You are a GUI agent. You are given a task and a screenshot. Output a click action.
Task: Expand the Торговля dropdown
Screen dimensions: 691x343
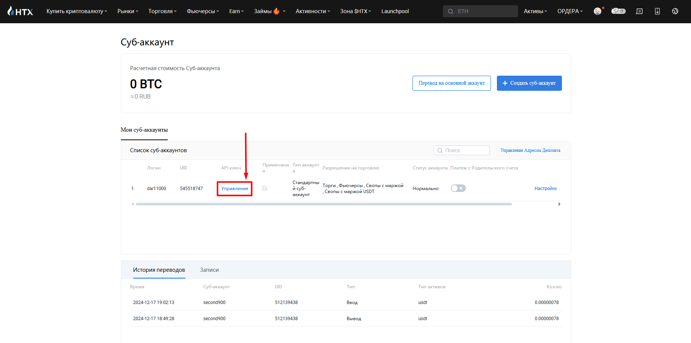tap(162, 11)
